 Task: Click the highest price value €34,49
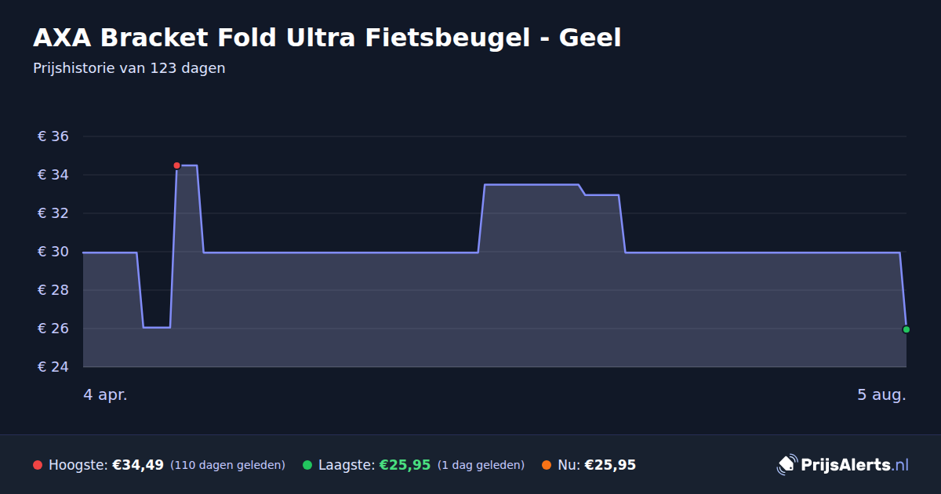coord(138,465)
